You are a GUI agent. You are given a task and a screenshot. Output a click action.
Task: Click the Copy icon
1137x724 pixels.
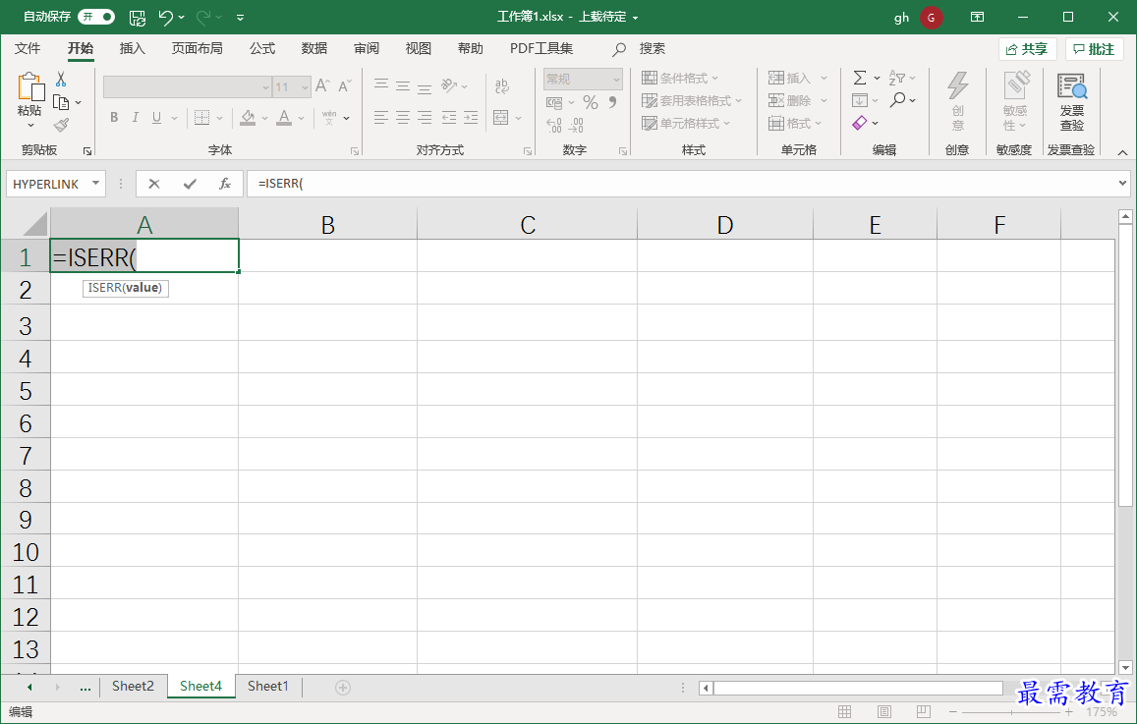coord(61,102)
